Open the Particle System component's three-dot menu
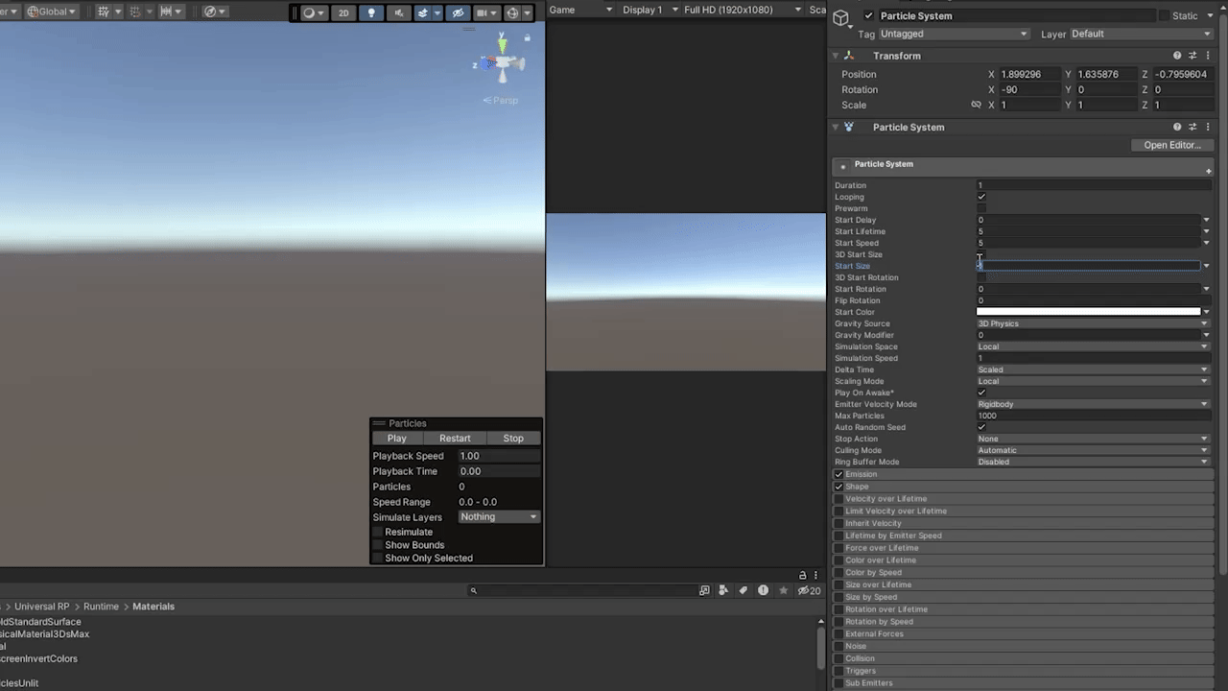Image resolution: width=1228 pixels, height=691 pixels. tap(1208, 127)
